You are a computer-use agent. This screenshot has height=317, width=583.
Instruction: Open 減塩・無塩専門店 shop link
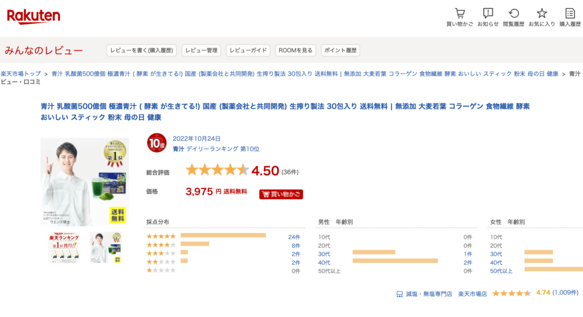[x=429, y=294]
